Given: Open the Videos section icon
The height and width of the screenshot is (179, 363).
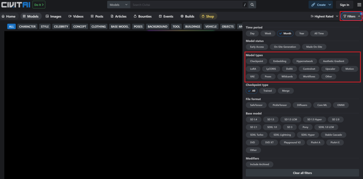Looking at the screenshot, I should click(70, 16).
